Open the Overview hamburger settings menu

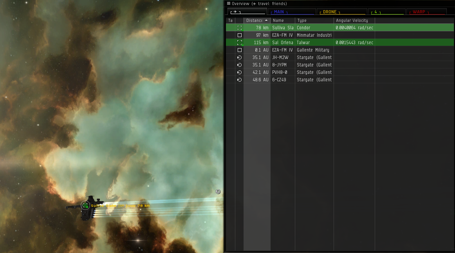(x=229, y=4)
